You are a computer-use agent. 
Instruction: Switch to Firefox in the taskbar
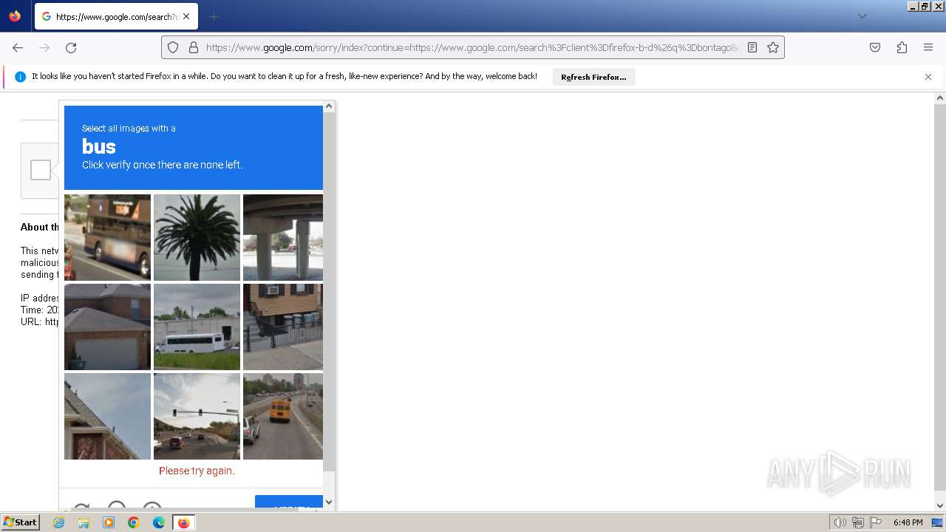tap(183, 522)
